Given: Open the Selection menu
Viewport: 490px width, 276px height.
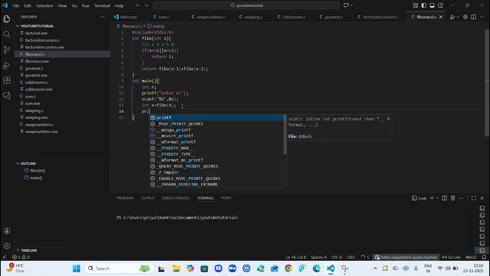Looking at the screenshot, I should click(44, 6).
